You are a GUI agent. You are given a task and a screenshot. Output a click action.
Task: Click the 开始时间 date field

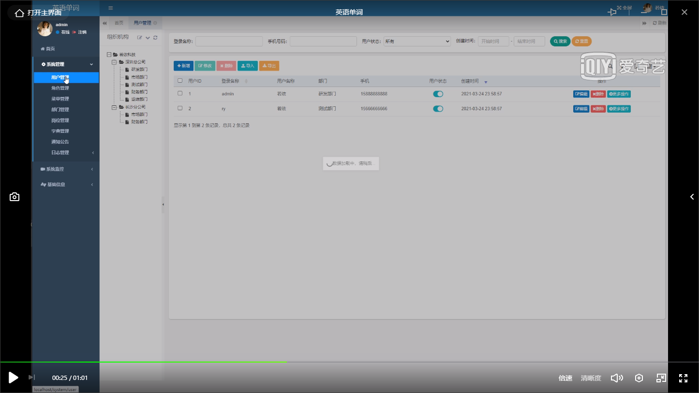(x=493, y=42)
